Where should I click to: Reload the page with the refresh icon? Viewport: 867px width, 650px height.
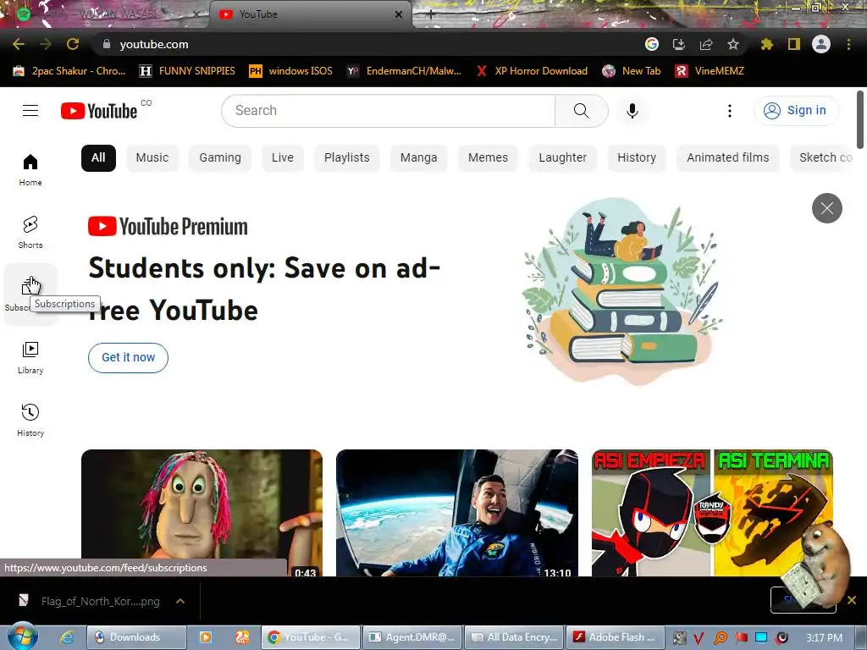click(73, 44)
